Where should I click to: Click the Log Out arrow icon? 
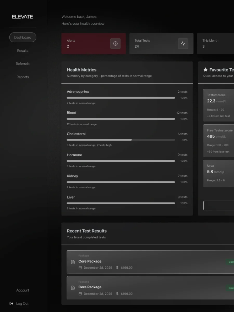click(x=11, y=303)
